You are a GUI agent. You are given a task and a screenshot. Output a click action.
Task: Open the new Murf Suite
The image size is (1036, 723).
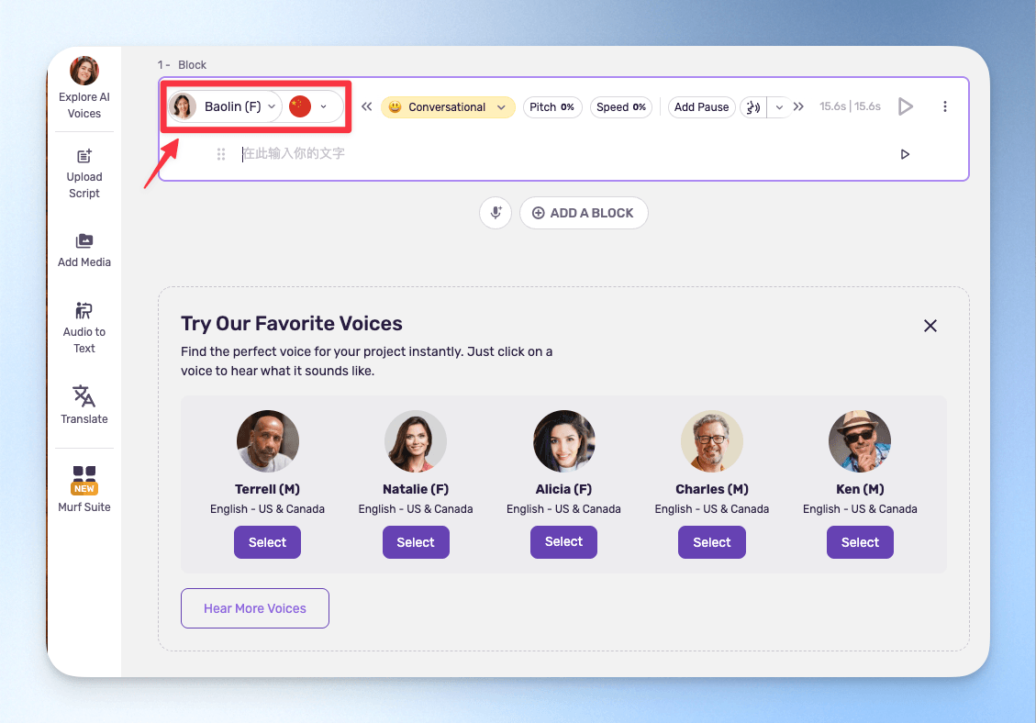pos(84,490)
